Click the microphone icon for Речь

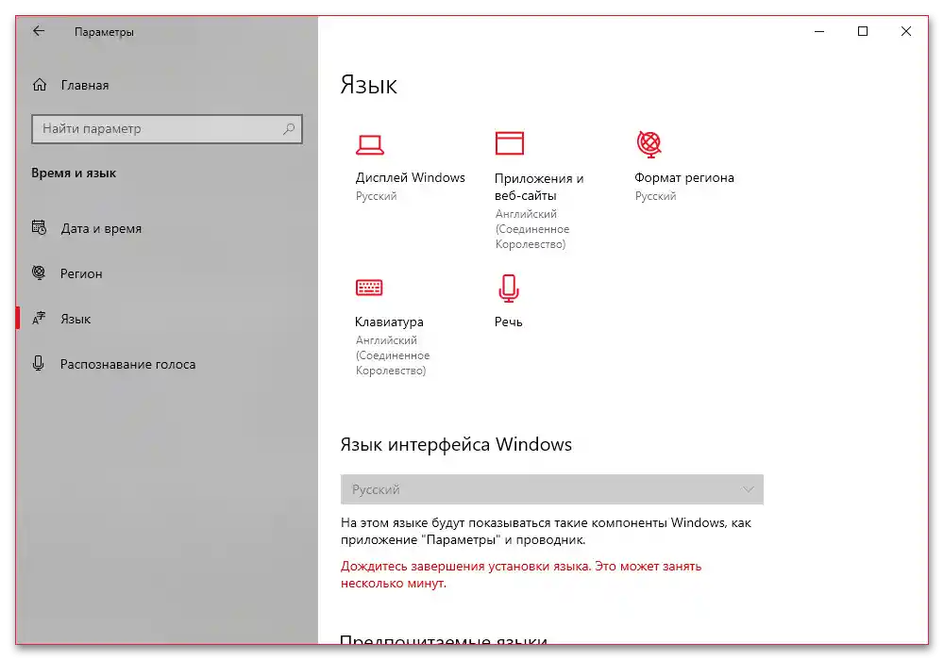[509, 288]
